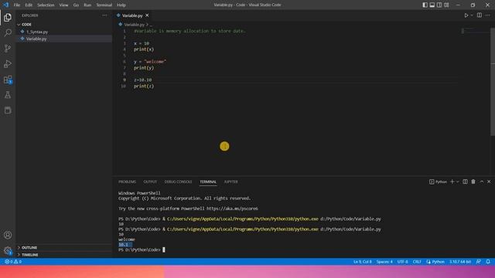This screenshot has width=495, height=278.
Task: Open the run options dropdown arrow beside play
Action: (x=472, y=15)
